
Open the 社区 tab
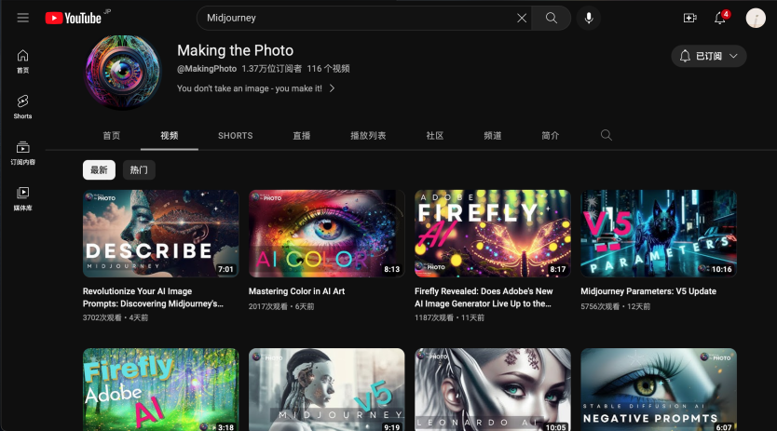click(434, 136)
